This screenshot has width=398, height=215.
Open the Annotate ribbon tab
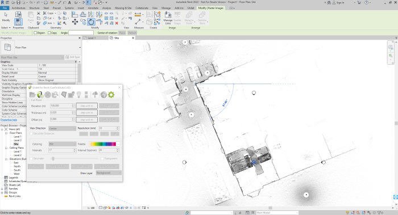coord(93,8)
